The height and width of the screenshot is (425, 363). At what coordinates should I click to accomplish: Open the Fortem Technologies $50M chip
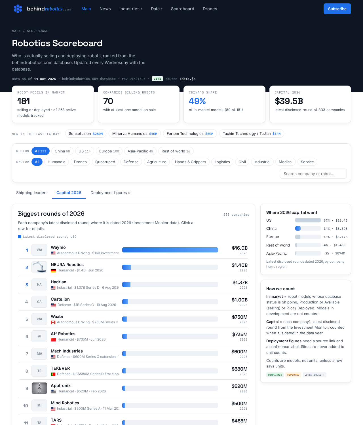pyautogui.click(x=190, y=134)
